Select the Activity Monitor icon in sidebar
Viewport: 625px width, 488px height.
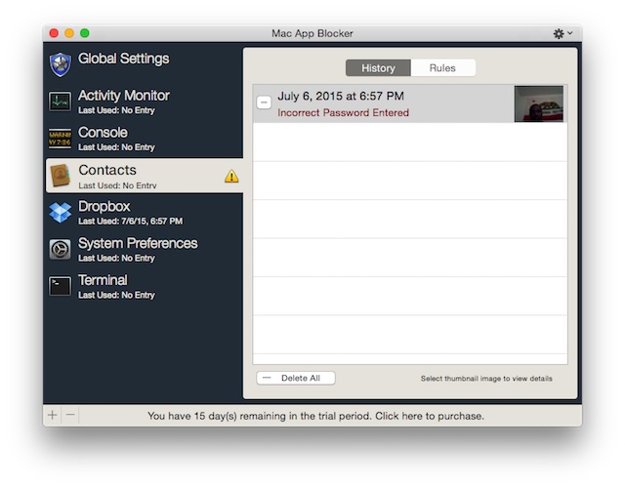point(61,101)
